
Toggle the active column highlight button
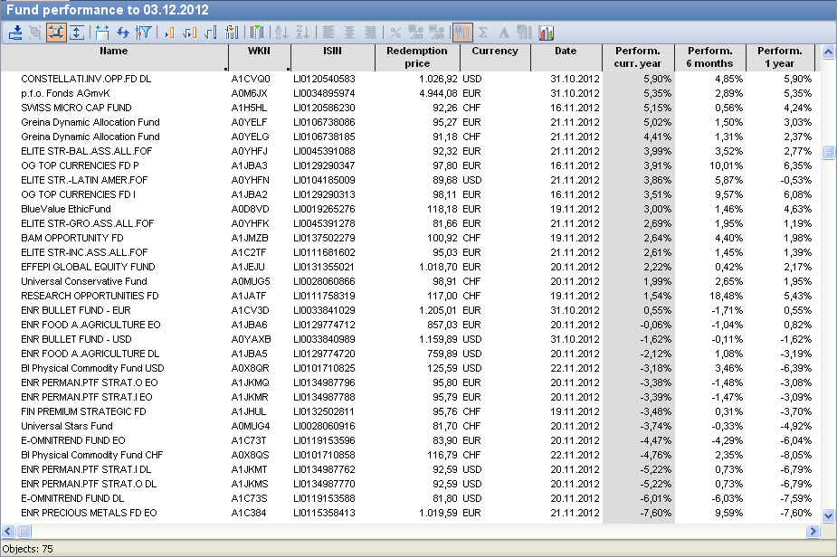tap(462, 33)
